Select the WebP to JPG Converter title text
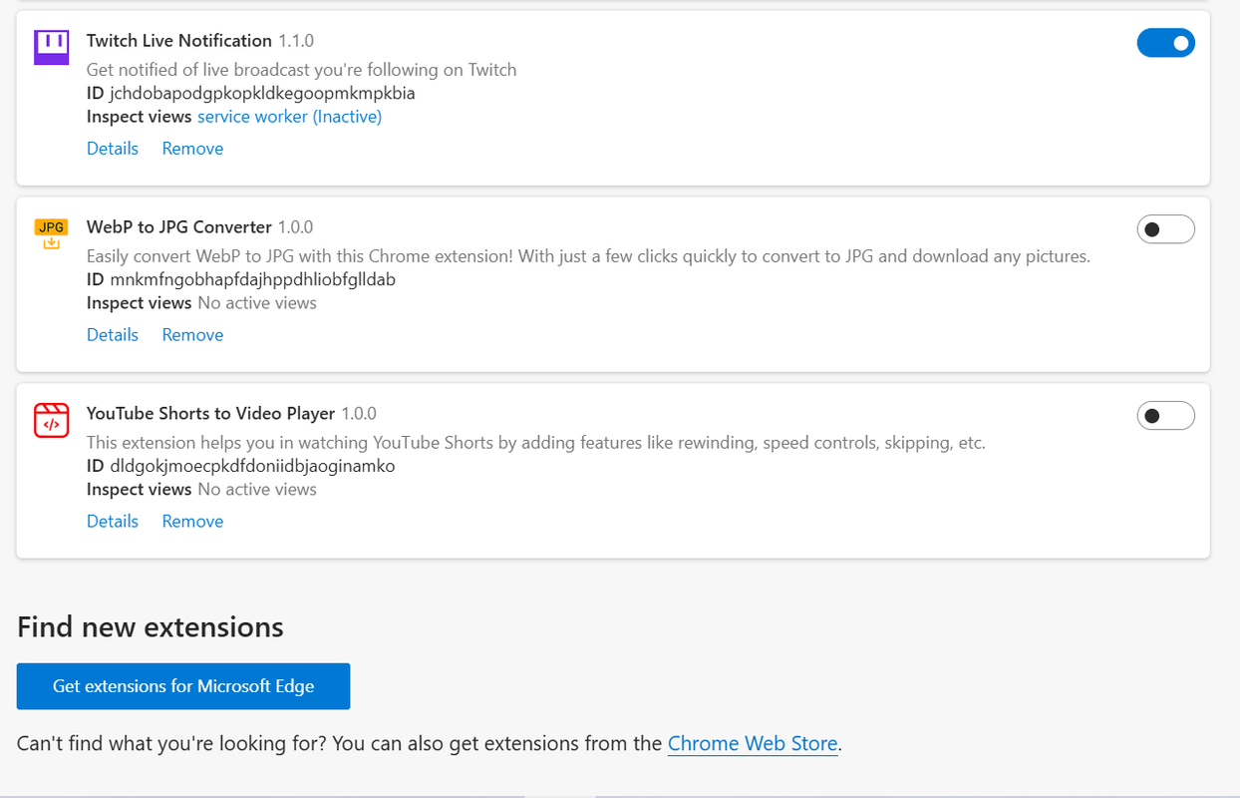The width and height of the screenshot is (1240, 798). (179, 227)
